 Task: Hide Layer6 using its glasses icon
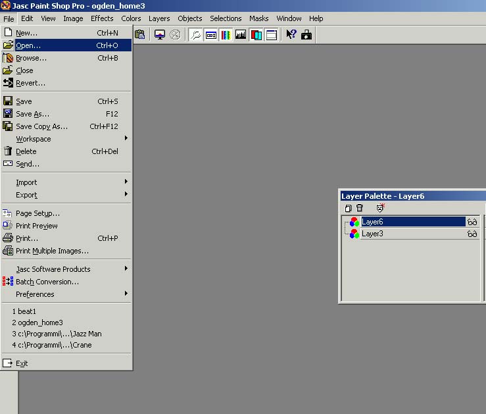(x=472, y=222)
